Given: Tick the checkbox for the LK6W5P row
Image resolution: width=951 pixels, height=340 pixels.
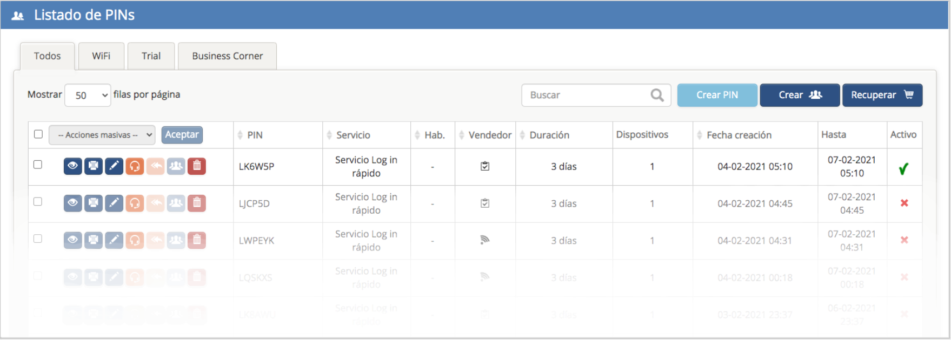Looking at the screenshot, I should pyautogui.click(x=38, y=165).
